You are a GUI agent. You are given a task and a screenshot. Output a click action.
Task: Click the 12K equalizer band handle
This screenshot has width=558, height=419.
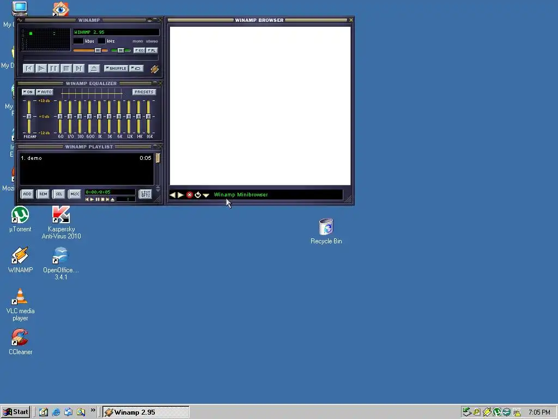129,117
